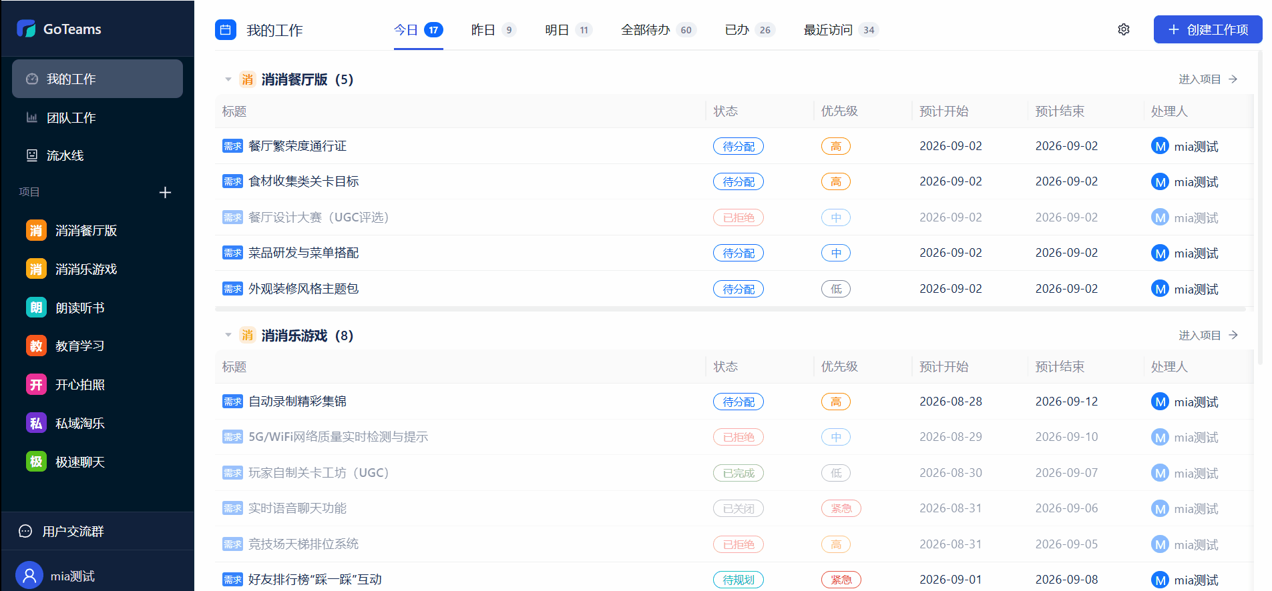Open the 朗读听书 project

coord(97,308)
